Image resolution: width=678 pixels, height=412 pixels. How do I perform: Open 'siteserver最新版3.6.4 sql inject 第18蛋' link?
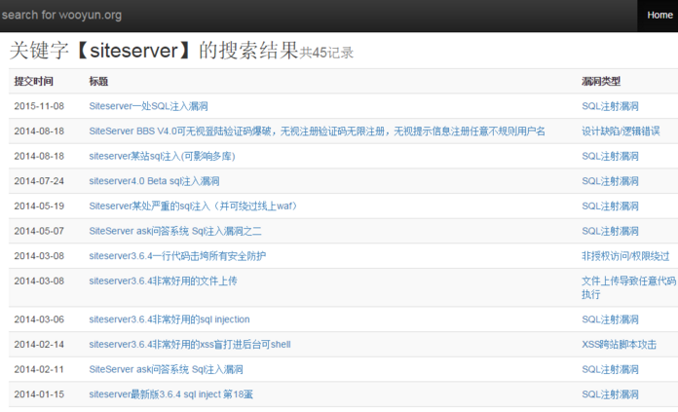[x=170, y=394]
